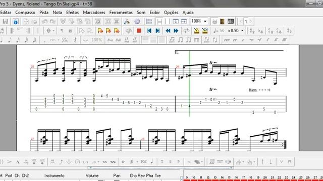Viewport: 323px width, 181px height.
Task: Open the Nota menu
Action: [x=57, y=13]
